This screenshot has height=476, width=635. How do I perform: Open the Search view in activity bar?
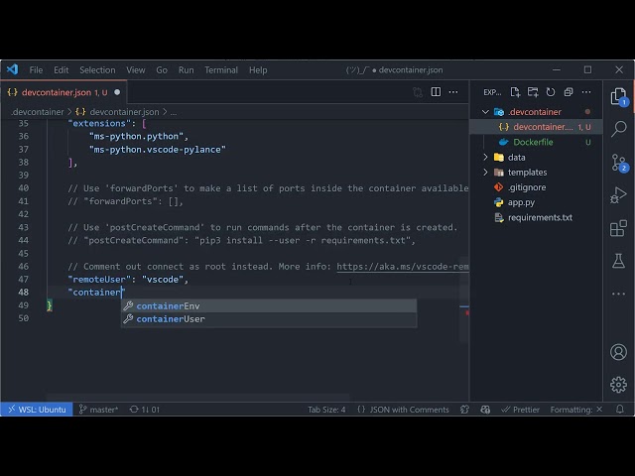(x=618, y=129)
